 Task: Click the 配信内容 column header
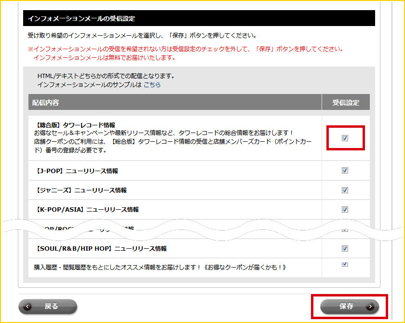[46, 103]
